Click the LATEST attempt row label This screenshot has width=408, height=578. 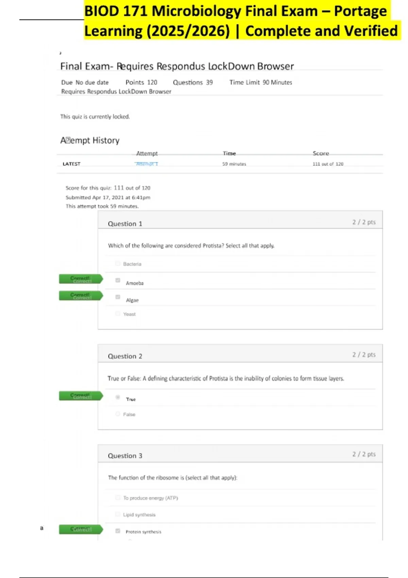[71, 164]
